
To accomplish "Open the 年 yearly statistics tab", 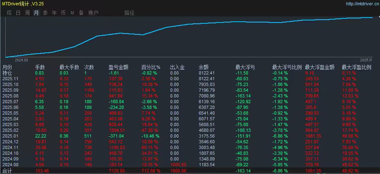I will click(x=54, y=13).
